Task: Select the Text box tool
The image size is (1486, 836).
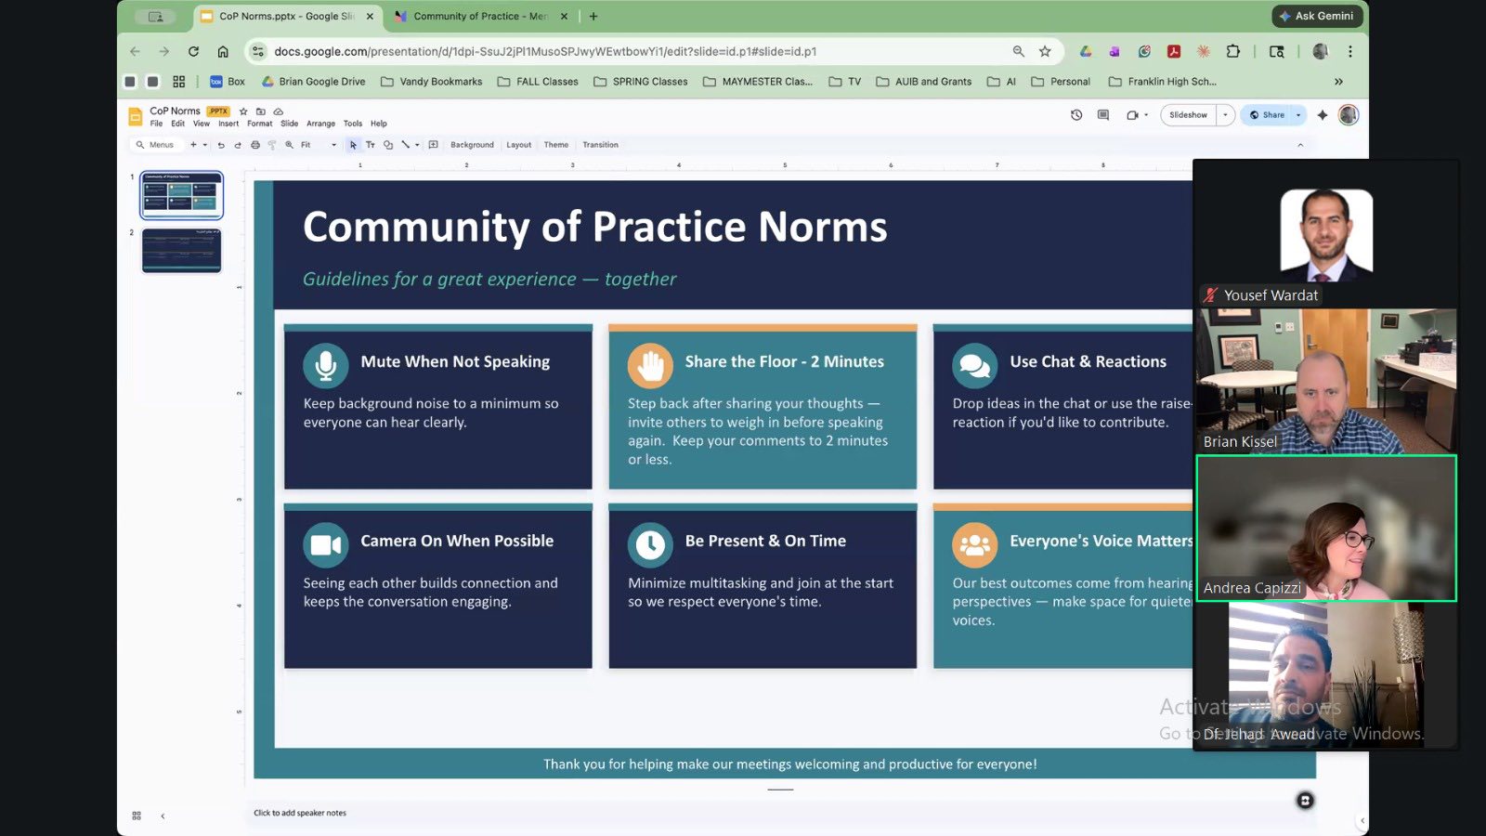Action: (371, 145)
